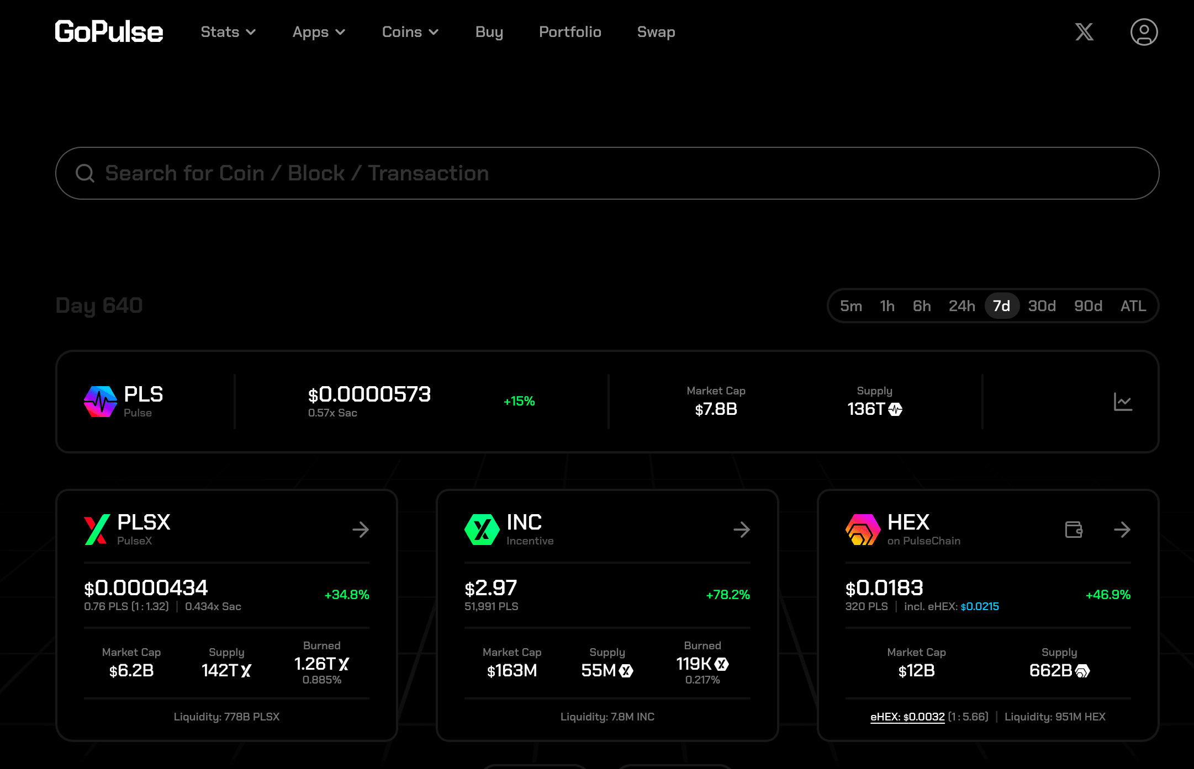This screenshot has height=769, width=1194.
Task: Select the 7d timeframe
Action: tap(1001, 306)
